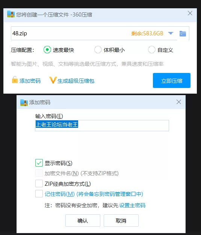The height and width of the screenshot is (235, 201).
Task: Close the 添加密码 dialog window
Action: coord(179,102)
